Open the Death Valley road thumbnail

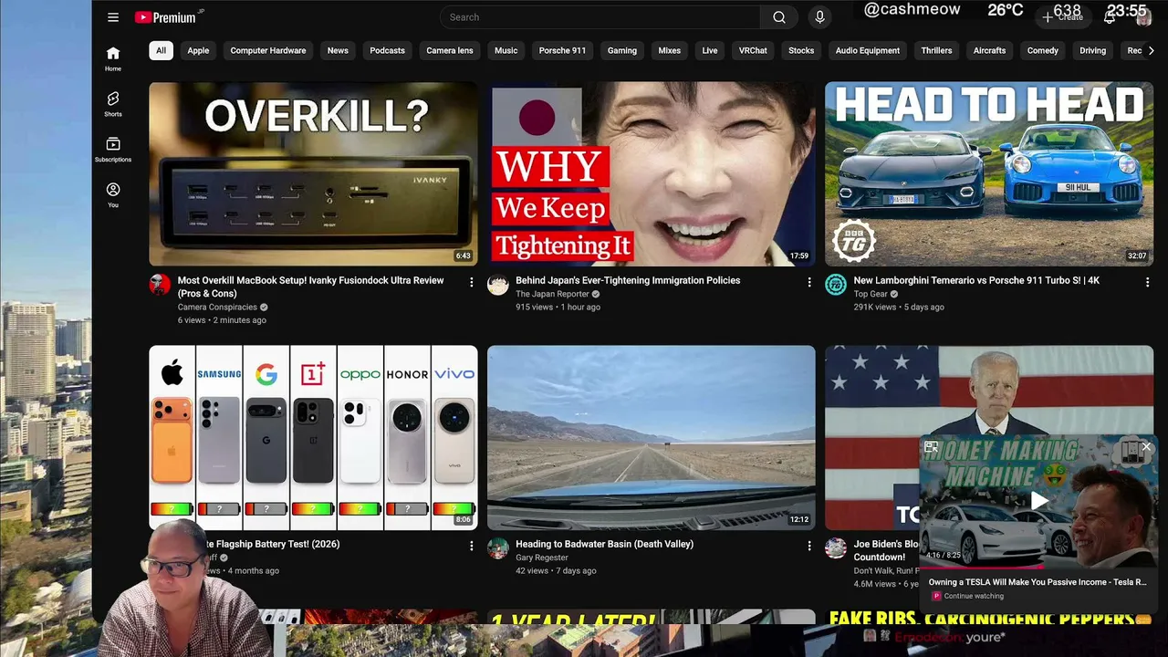pos(652,437)
